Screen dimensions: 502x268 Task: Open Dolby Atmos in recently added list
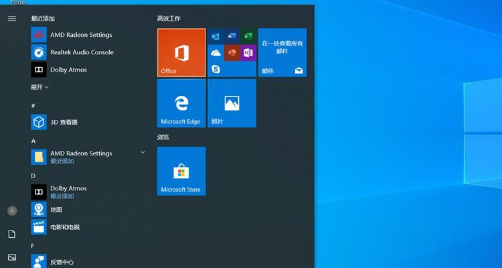tap(88, 70)
